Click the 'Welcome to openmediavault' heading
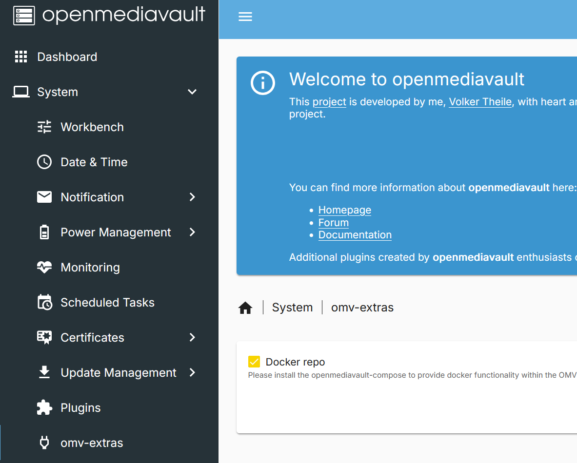The width and height of the screenshot is (577, 463). [x=407, y=79]
